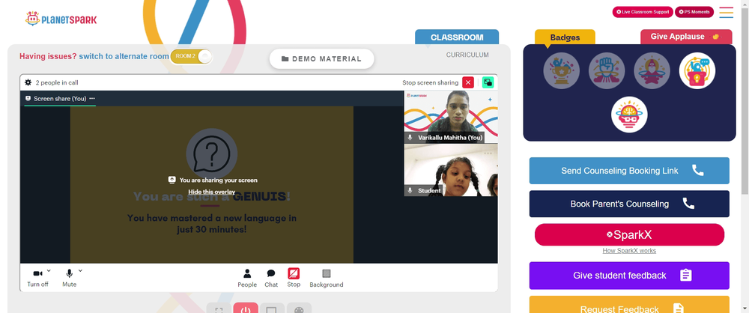Click the fullscreen icon below the call
Screen dimensions: 749x313
[219, 309]
